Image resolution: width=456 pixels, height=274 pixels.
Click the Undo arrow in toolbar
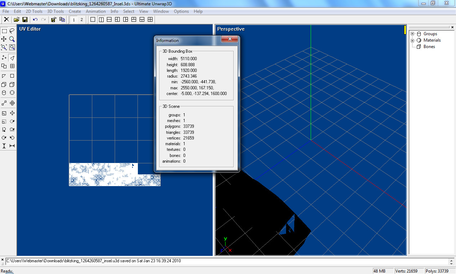[35, 20]
